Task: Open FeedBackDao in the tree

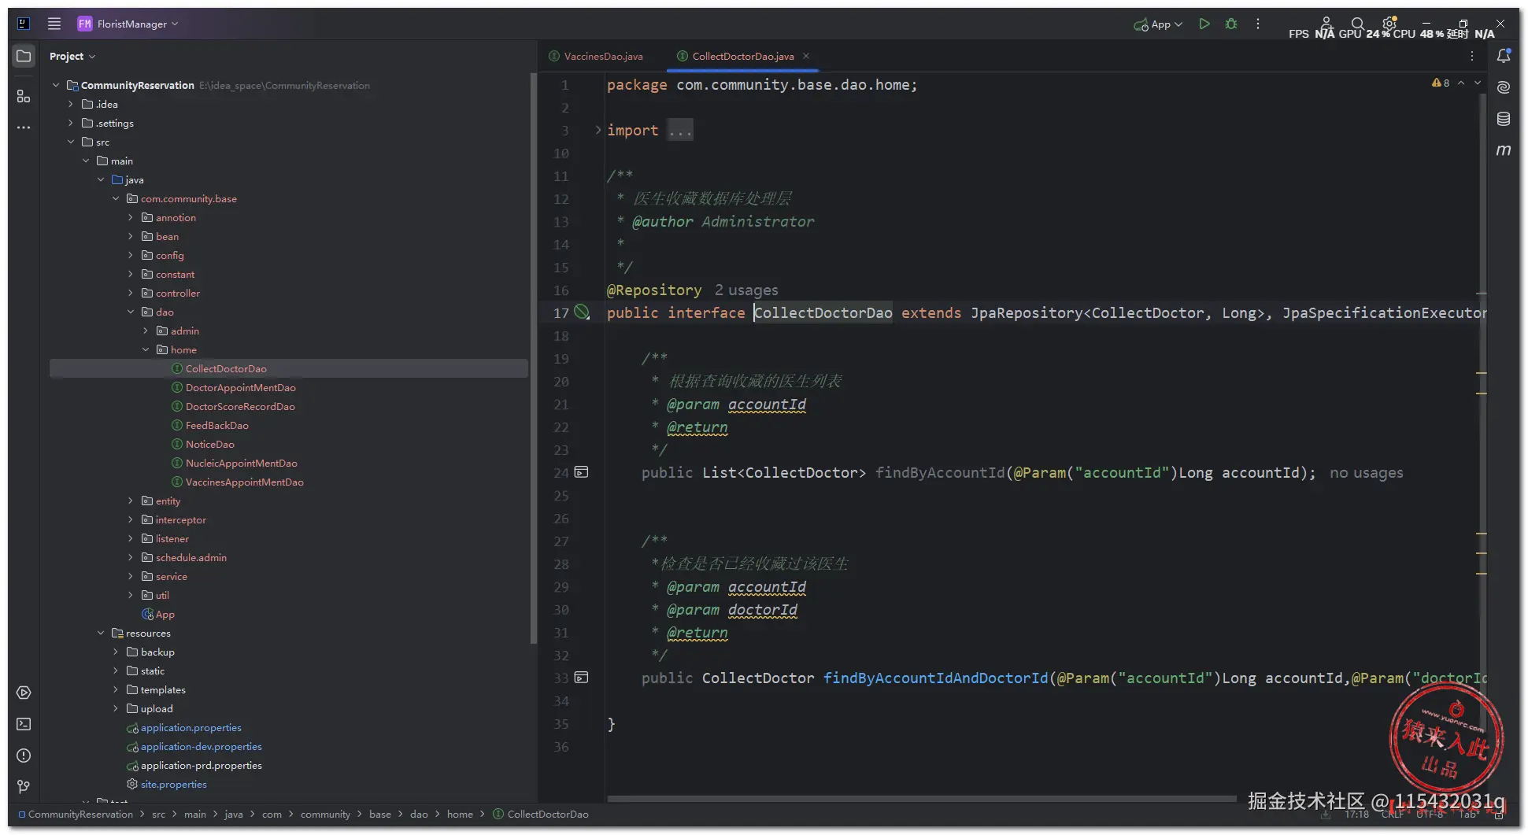Action: [x=216, y=425]
